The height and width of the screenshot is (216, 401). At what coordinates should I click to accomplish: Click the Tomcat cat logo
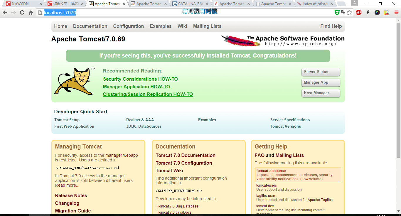coord(75,81)
